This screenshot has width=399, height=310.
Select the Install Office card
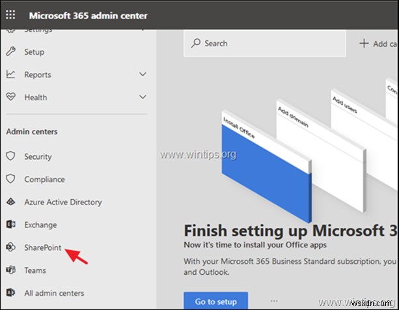coord(266,167)
